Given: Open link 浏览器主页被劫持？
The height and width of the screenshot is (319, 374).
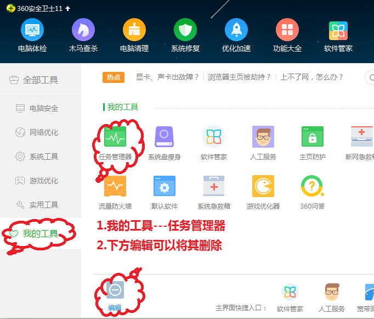Looking at the screenshot, I should pyautogui.click(x=239, y=77).
